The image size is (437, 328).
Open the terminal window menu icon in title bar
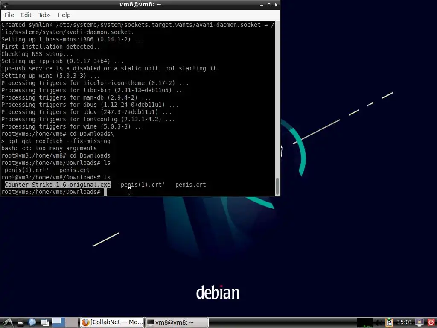5,4
